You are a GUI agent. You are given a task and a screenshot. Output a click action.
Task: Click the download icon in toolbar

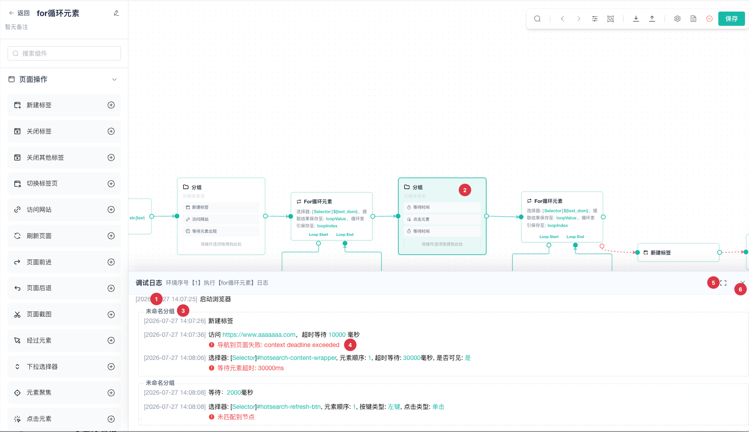tap(636, 19)
